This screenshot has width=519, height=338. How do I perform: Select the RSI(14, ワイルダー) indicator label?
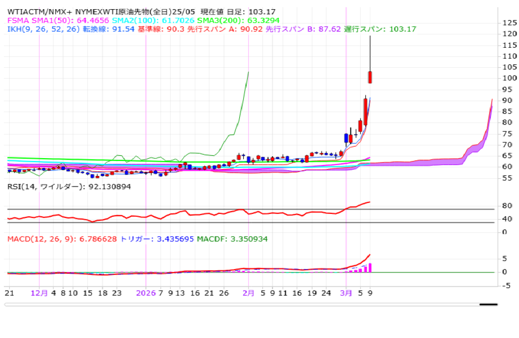(68, 187)
